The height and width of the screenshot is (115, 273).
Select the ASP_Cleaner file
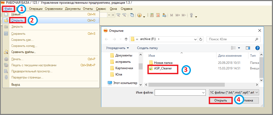click(x=163, y=68)
